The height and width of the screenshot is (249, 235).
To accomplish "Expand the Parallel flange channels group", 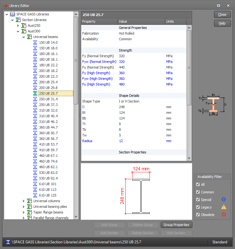I will [x=24, y=218].
